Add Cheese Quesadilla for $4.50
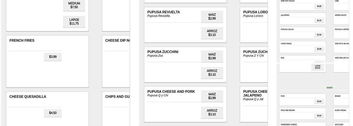 [53, 113]
